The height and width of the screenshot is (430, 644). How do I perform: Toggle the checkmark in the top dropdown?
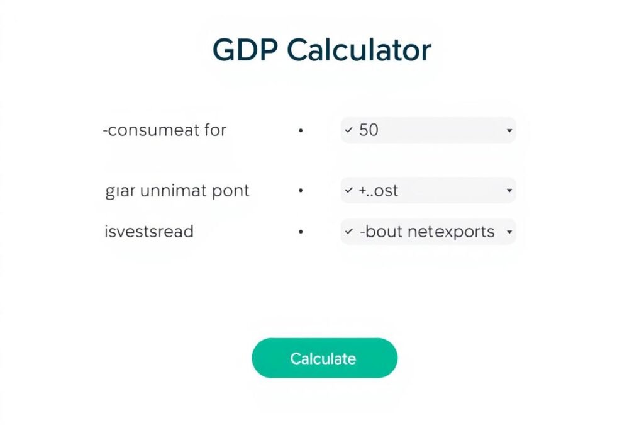pos(349,130)
